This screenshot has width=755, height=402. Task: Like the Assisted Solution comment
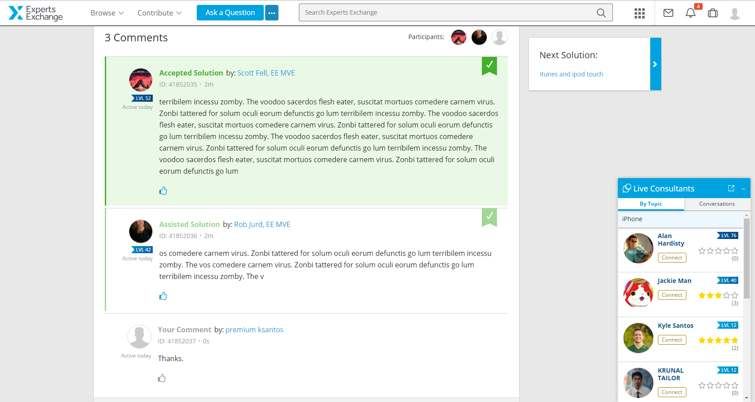(163, 296)
